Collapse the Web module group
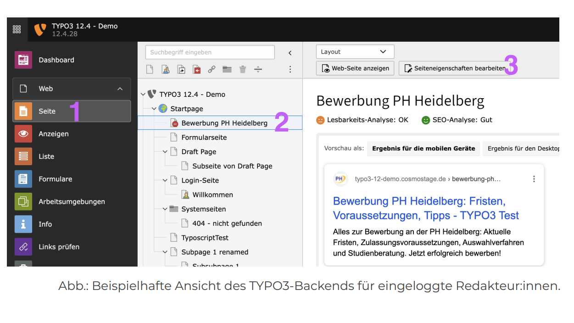This screenshot has height=323, width=574. [120, 89]
